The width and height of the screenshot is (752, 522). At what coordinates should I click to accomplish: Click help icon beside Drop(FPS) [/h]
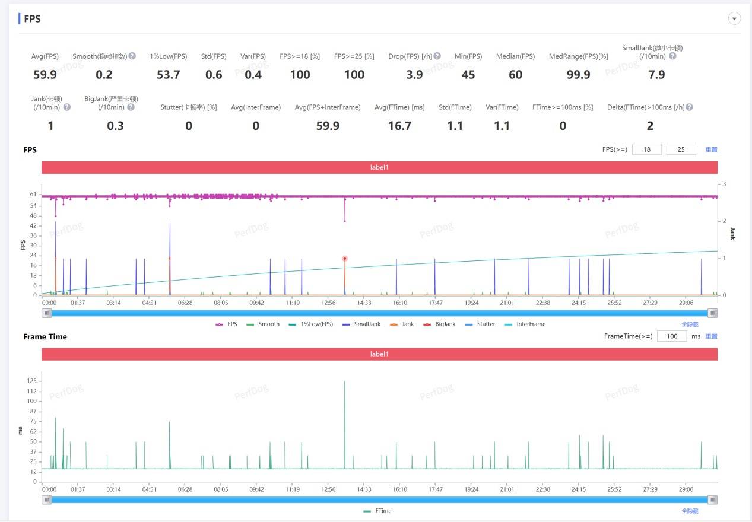coord(437,56)
